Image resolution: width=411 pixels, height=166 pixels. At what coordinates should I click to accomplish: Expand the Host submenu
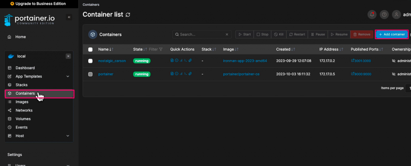click(x=67, y=136)
